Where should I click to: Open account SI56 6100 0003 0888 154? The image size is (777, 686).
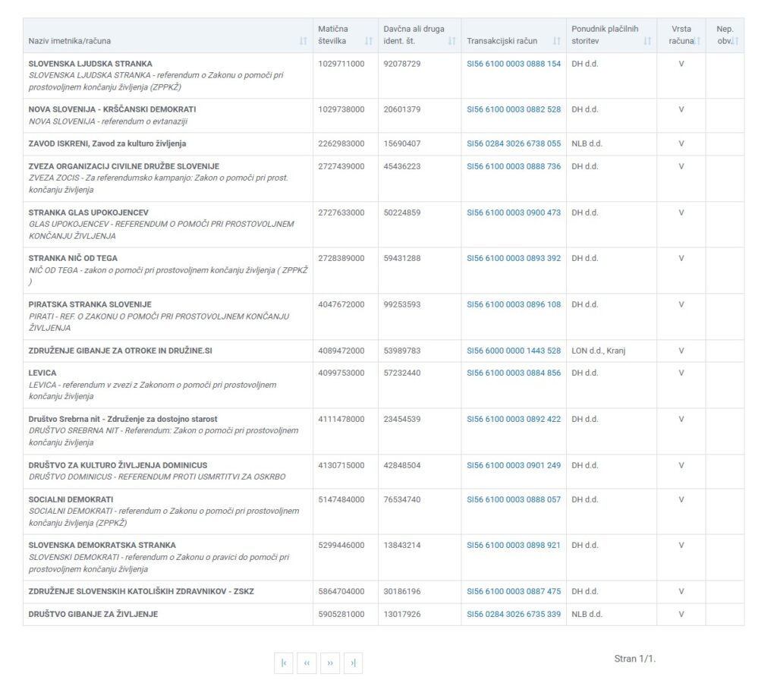514,64
